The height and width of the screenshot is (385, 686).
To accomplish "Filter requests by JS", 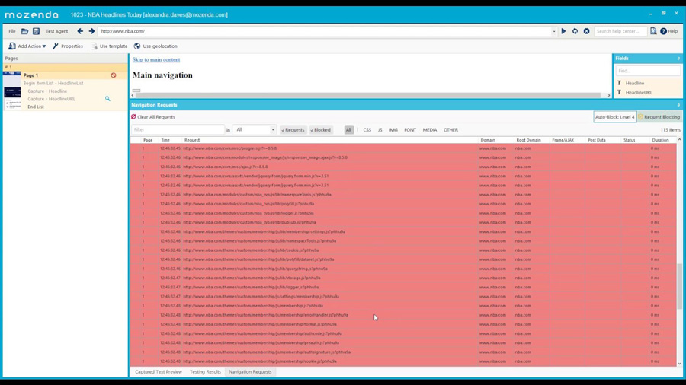I will coord(380,129).
